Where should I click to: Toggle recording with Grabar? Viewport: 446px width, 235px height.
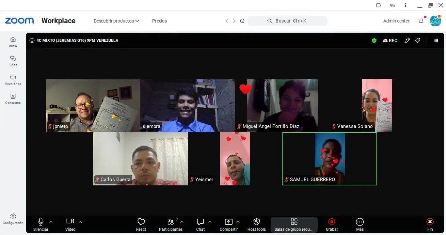[x=332, y=225]
